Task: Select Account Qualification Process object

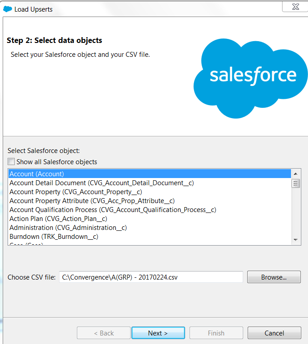Action: (x=113, y=210)
